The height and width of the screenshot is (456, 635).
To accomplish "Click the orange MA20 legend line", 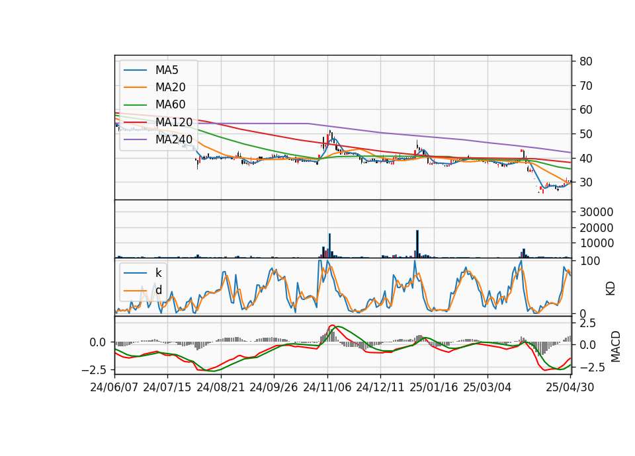I will [x=135, y=88].
